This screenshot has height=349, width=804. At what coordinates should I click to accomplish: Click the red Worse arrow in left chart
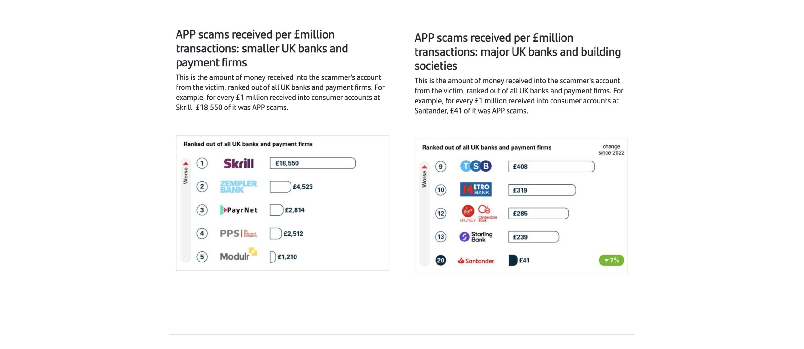tap(186, 163)
